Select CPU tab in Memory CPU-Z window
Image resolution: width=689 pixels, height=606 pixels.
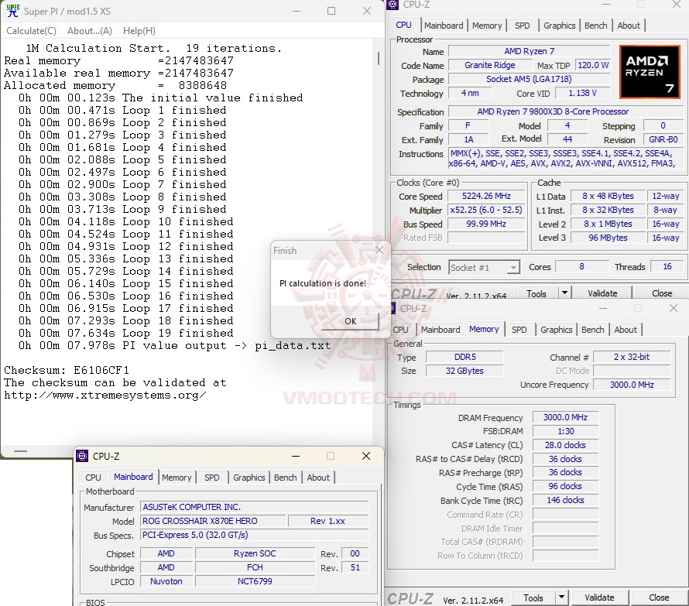[400, 330]
